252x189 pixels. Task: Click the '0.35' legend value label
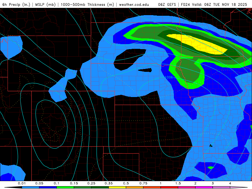tap(109, 183)
